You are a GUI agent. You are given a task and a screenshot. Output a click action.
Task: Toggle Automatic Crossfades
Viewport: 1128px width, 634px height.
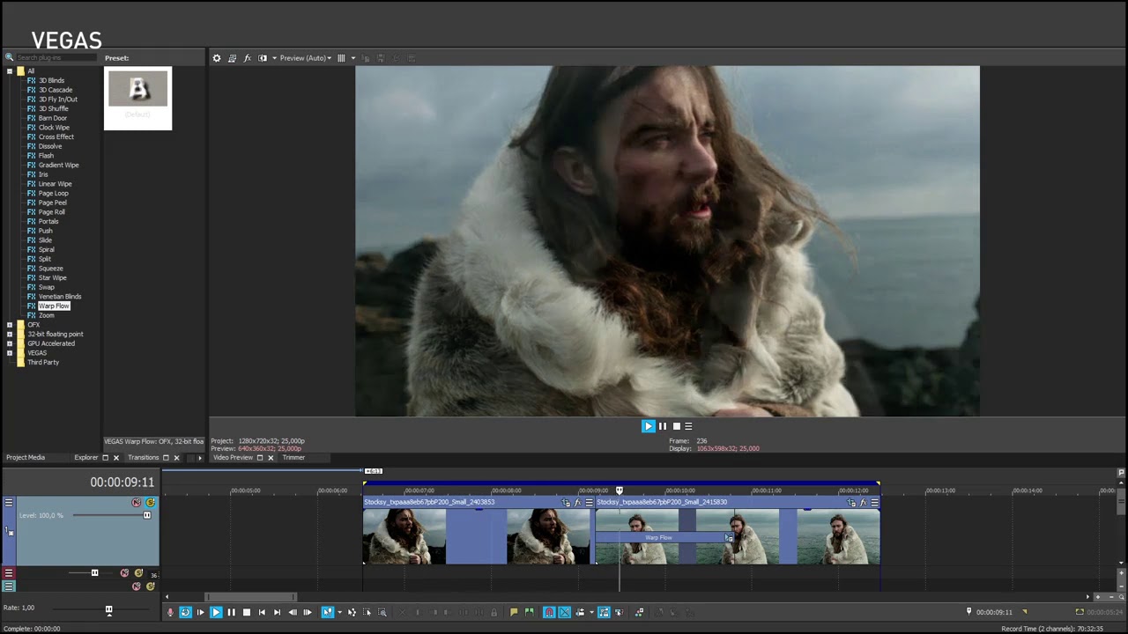pos(565,612)
